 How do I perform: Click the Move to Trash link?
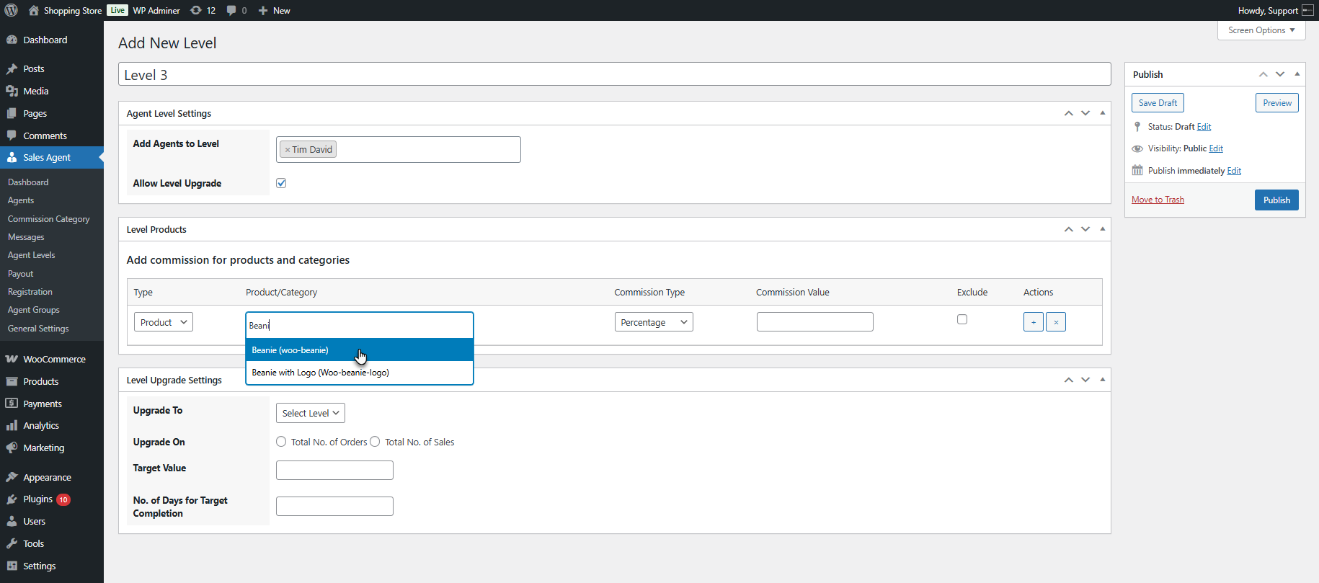(x=1158, y=200)
